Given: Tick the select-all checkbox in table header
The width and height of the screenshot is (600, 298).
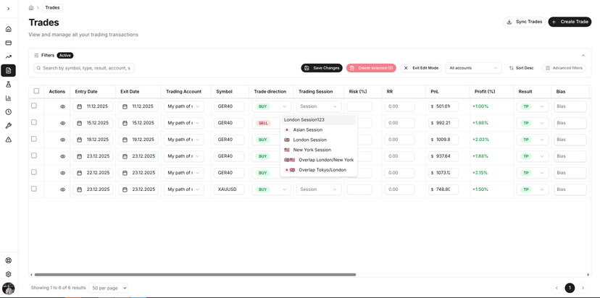Looking at the screenshot, I should (x=36, y=91).
